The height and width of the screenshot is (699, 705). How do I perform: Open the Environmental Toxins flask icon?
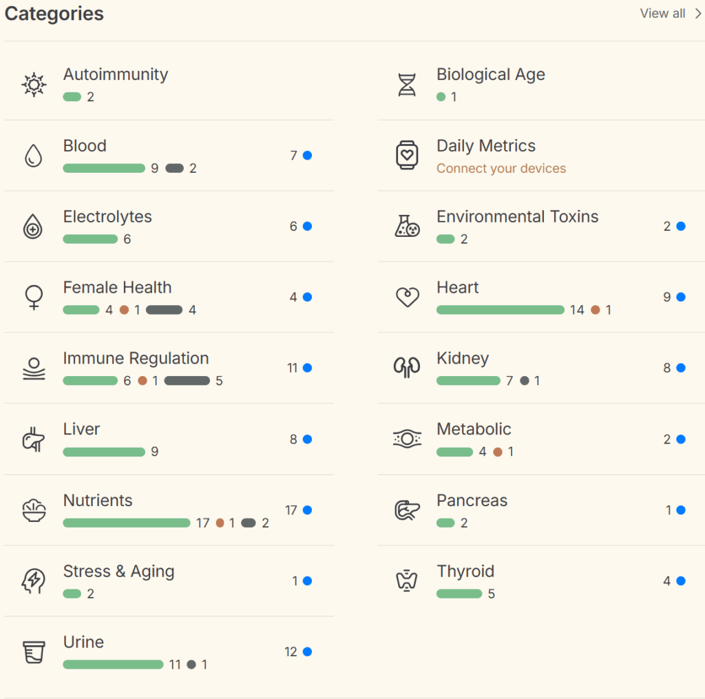(x=407, y=226)
